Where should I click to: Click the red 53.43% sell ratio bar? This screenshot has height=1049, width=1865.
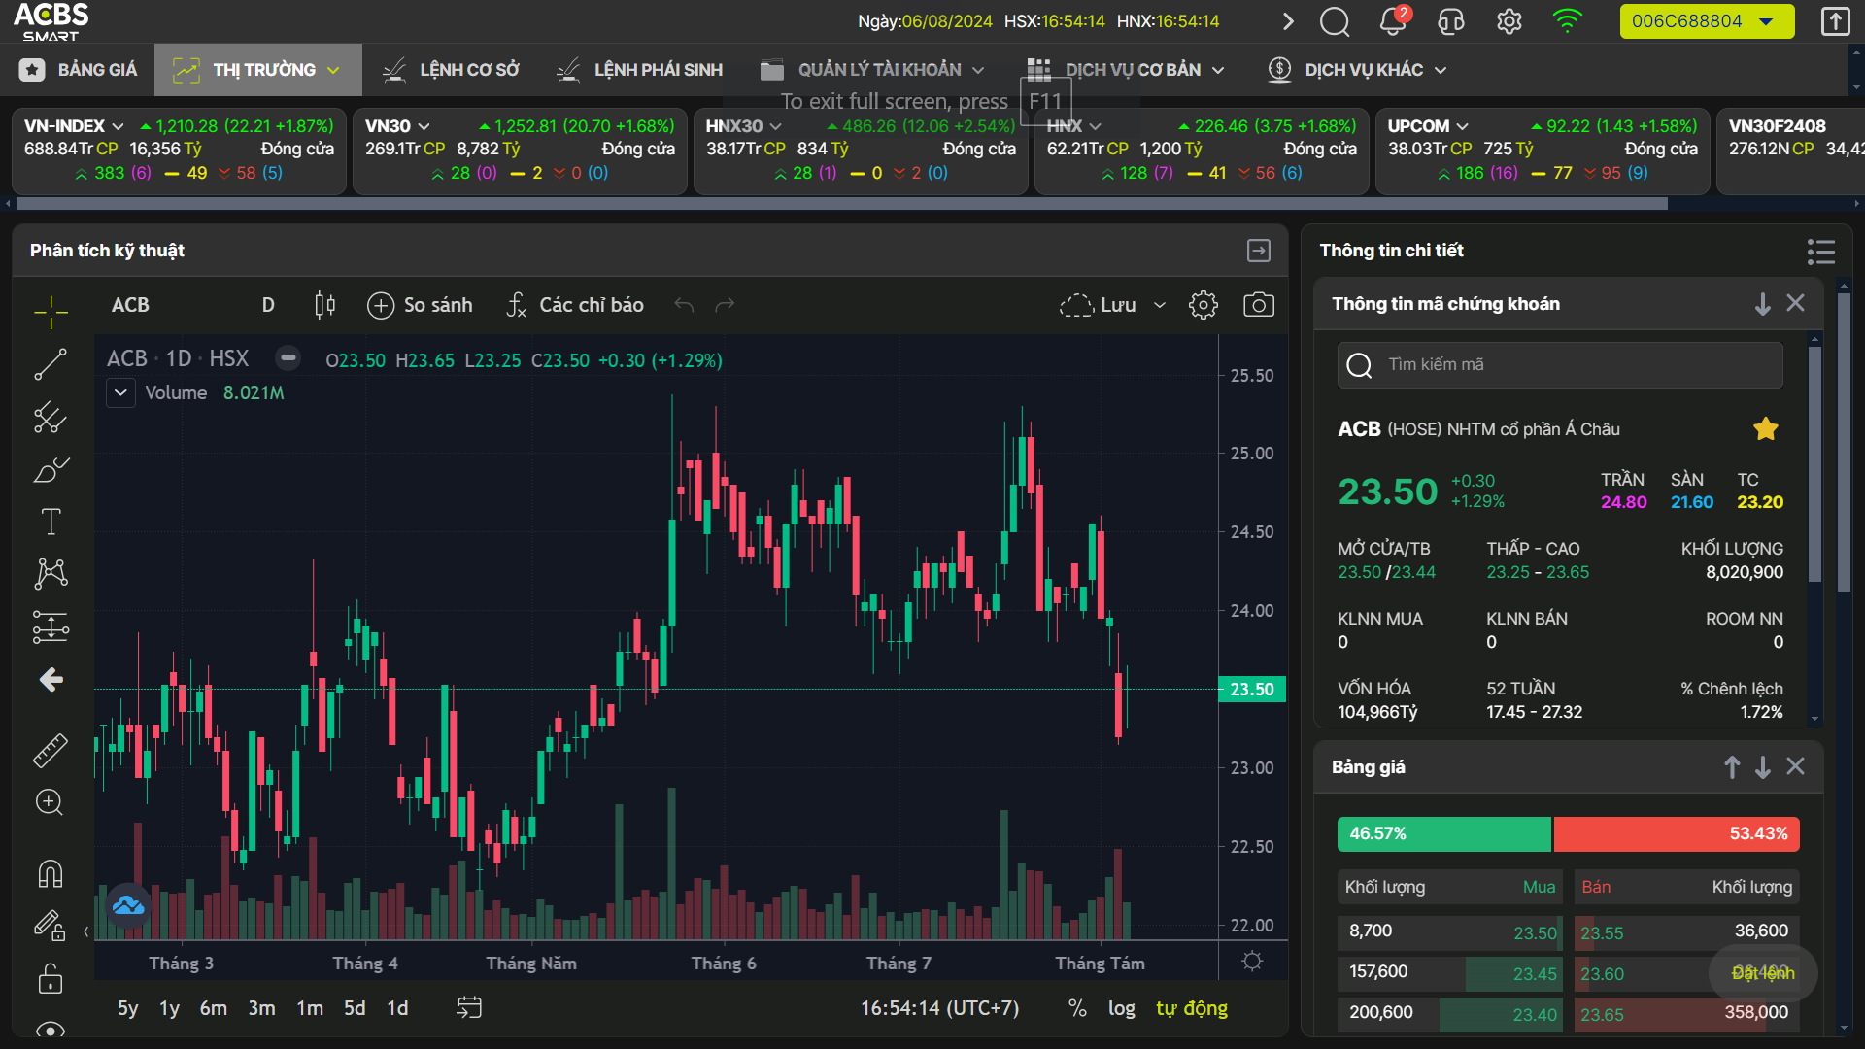[x=1677, y=834]
